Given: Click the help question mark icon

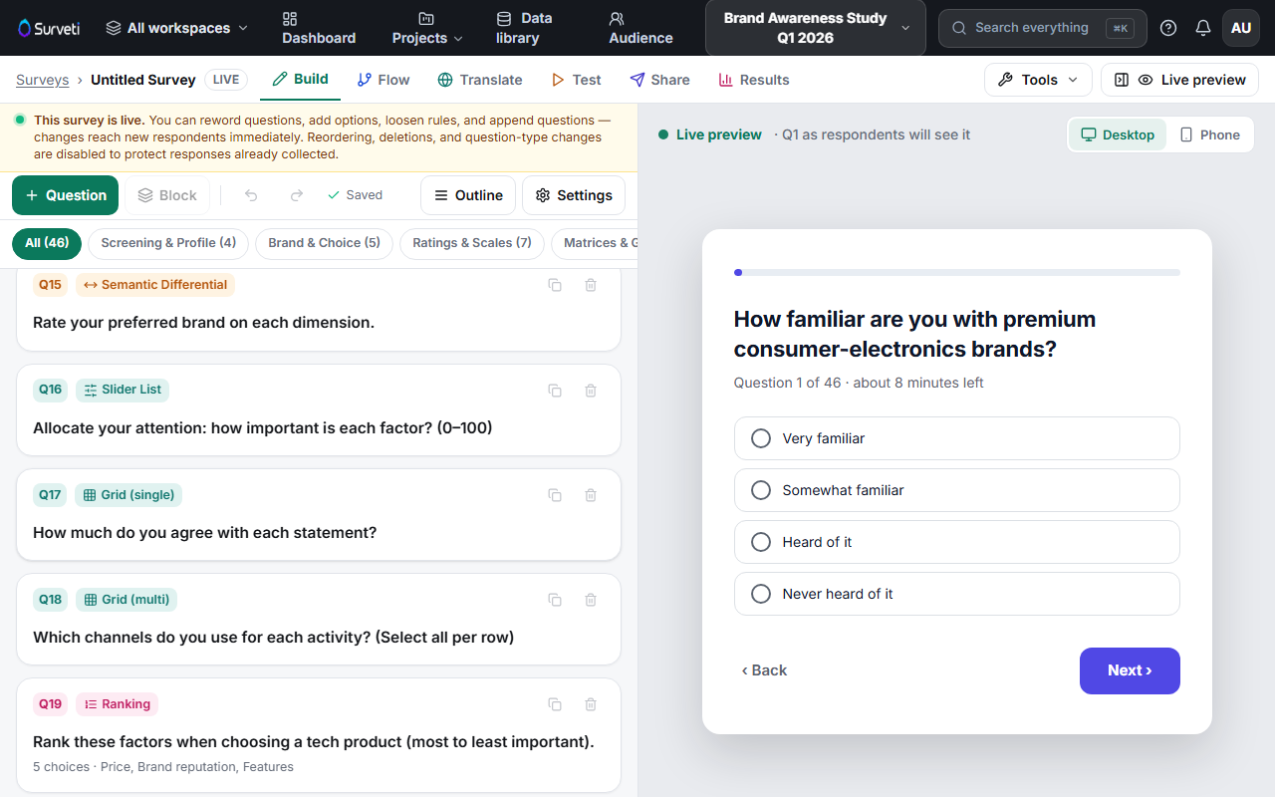Looking at the screenshot, I should pos(1168,28).
